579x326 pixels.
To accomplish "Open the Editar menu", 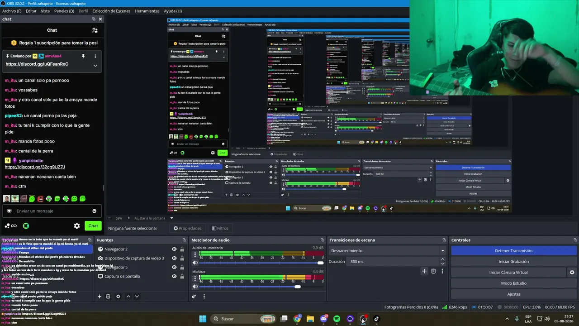I will click(31, 11).
